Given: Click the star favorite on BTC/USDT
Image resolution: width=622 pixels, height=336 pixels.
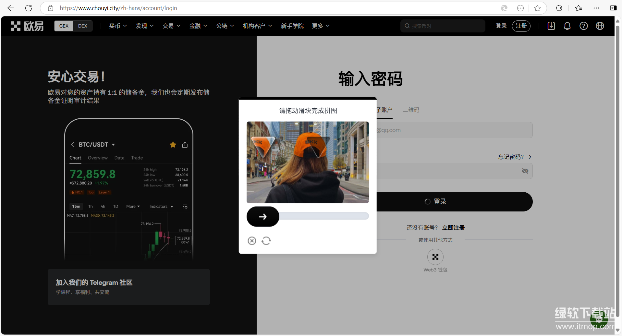Looking at the screenshot, I should coord(173,145).
